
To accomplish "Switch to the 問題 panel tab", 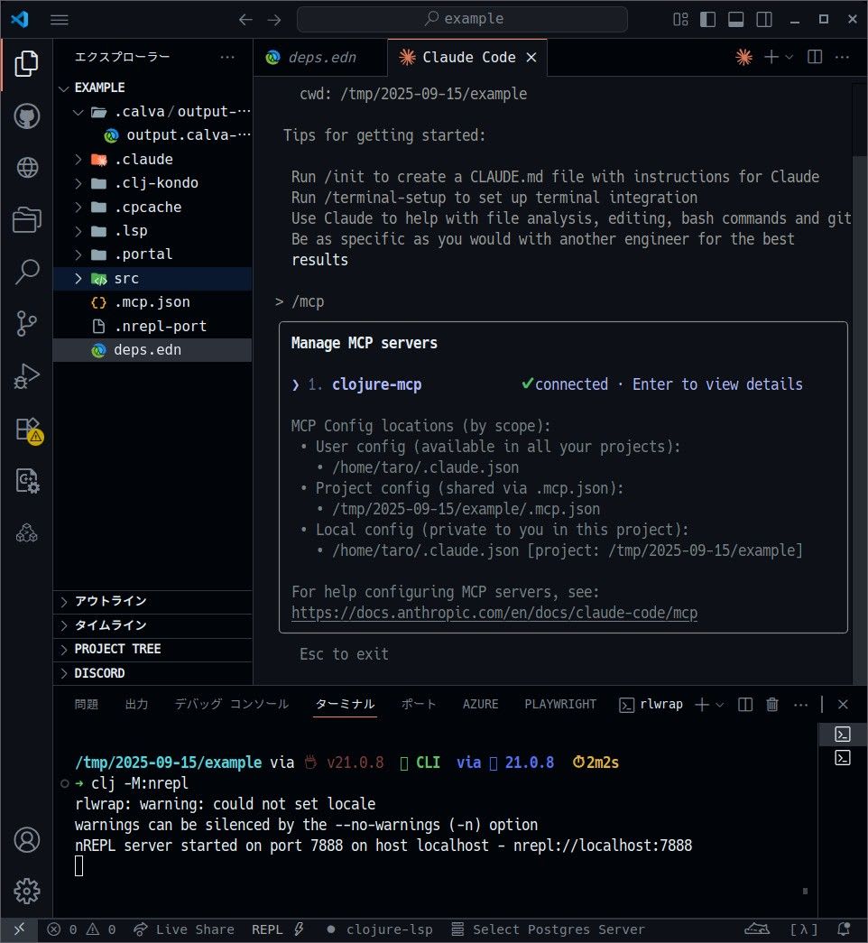I will pos(86,704).
